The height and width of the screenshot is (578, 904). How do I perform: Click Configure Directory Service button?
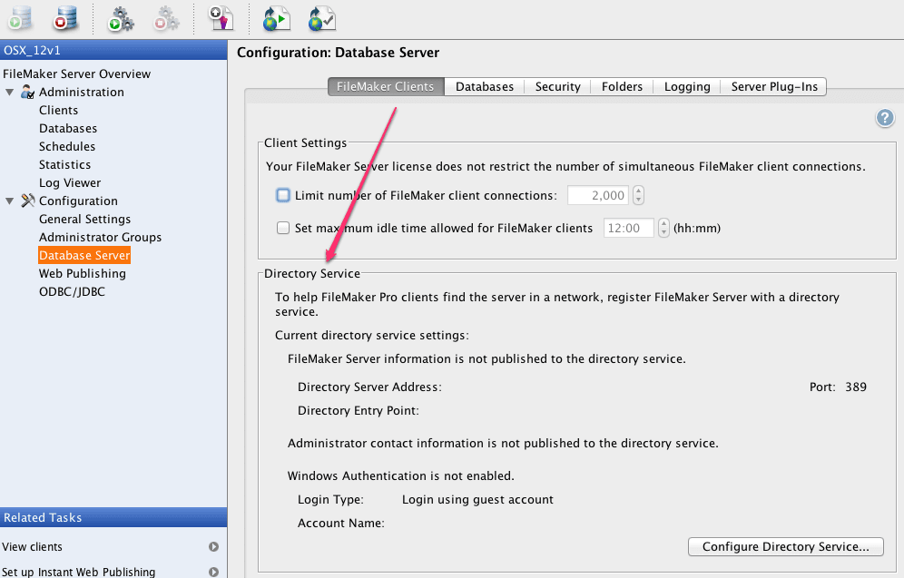coord(786,547)
